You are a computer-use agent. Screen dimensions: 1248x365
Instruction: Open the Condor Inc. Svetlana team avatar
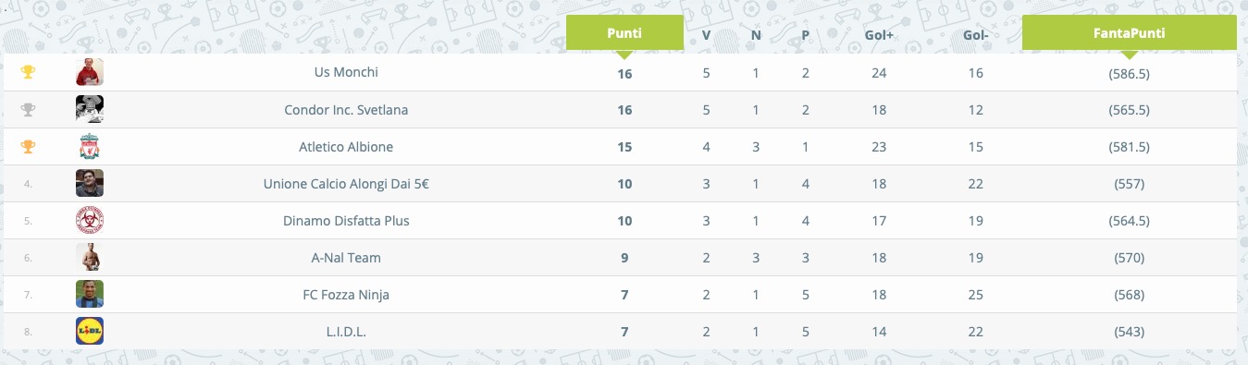point(90,109)
